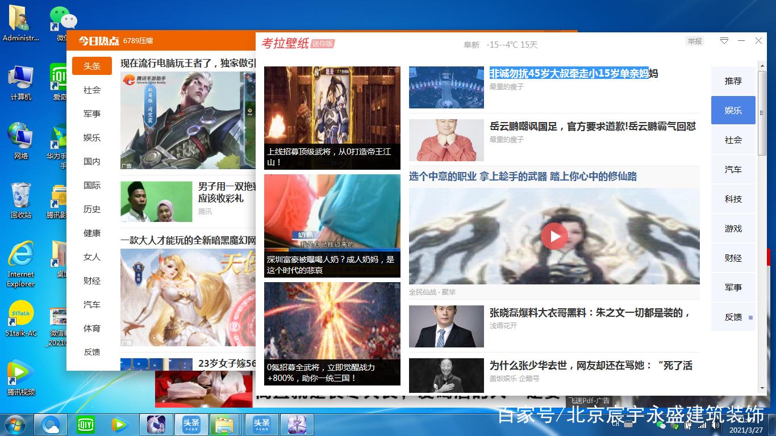Select 军事 tab in 今日热点 window

pos(92,114)
